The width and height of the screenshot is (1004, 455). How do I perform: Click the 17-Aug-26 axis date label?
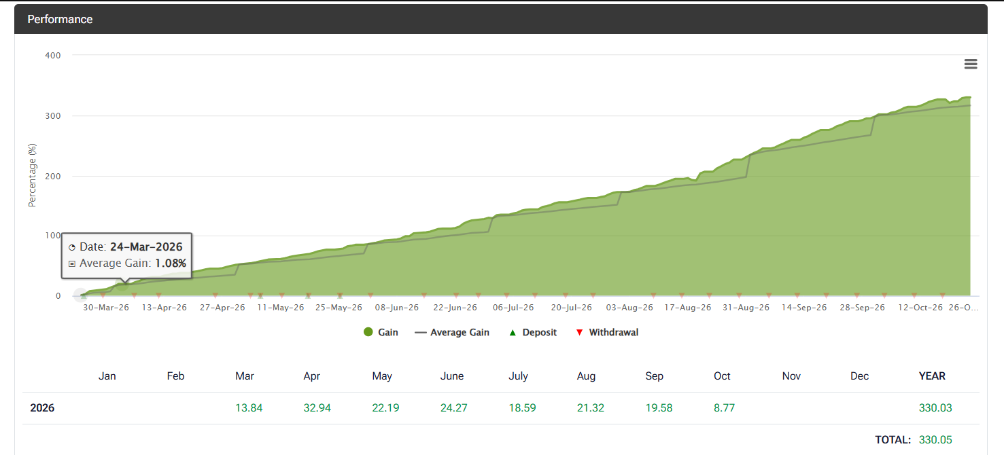click(688, 308)
